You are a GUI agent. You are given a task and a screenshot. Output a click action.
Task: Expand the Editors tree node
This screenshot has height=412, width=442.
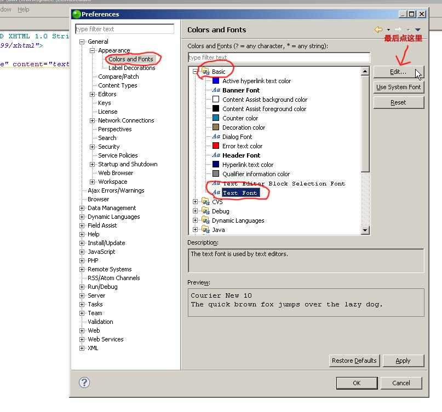coord(92,94)
